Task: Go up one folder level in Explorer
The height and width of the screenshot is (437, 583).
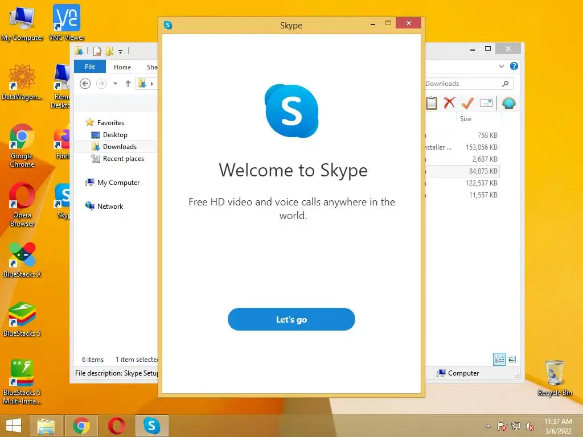Action: [x=128, y=84]
